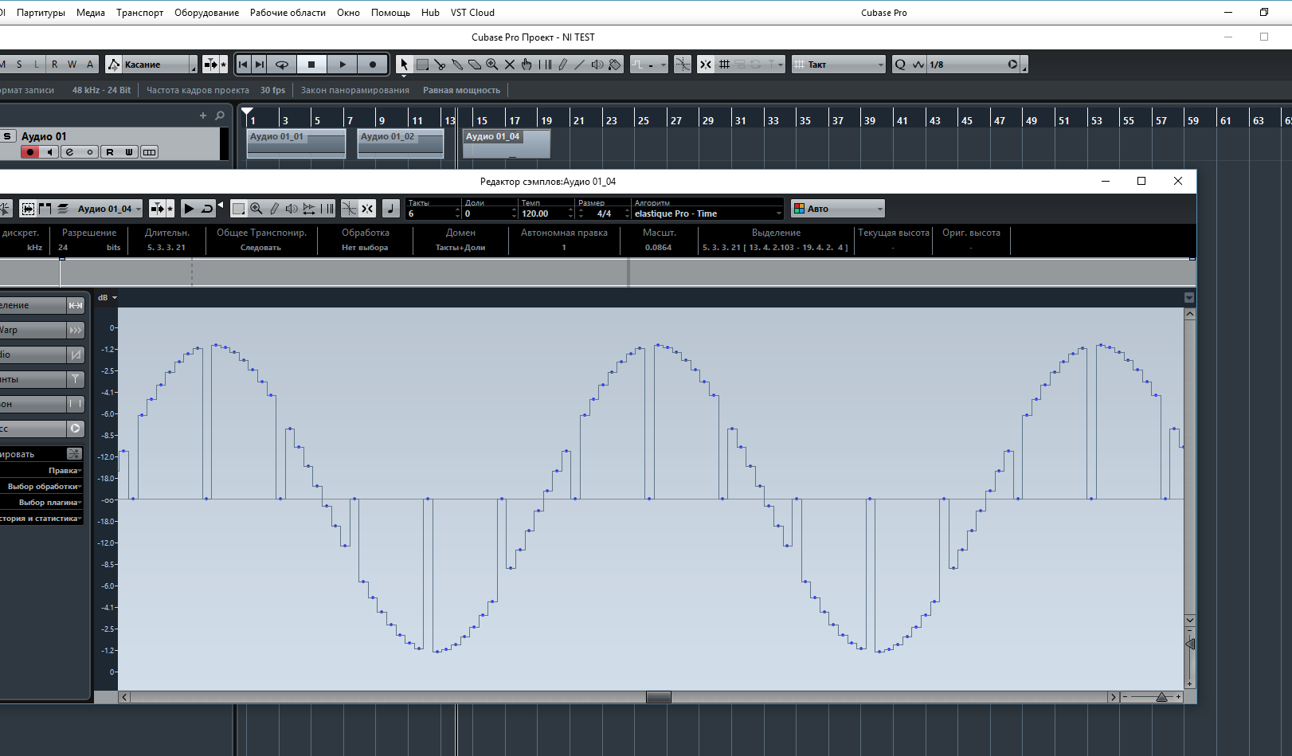This screenshot has height=756, width=1292.
Task: Click the Sample Editor horizontal scrollbar thumb
Action: click(x=659, y=697)
